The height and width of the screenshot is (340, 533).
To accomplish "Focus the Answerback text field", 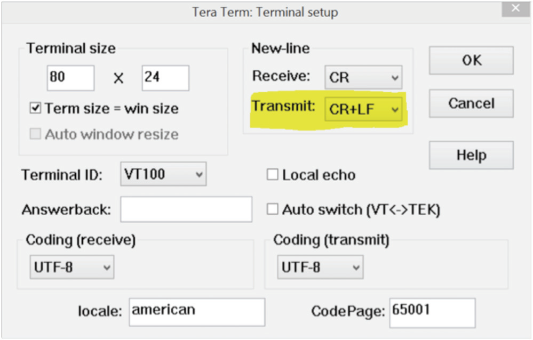I will [186, 209].
